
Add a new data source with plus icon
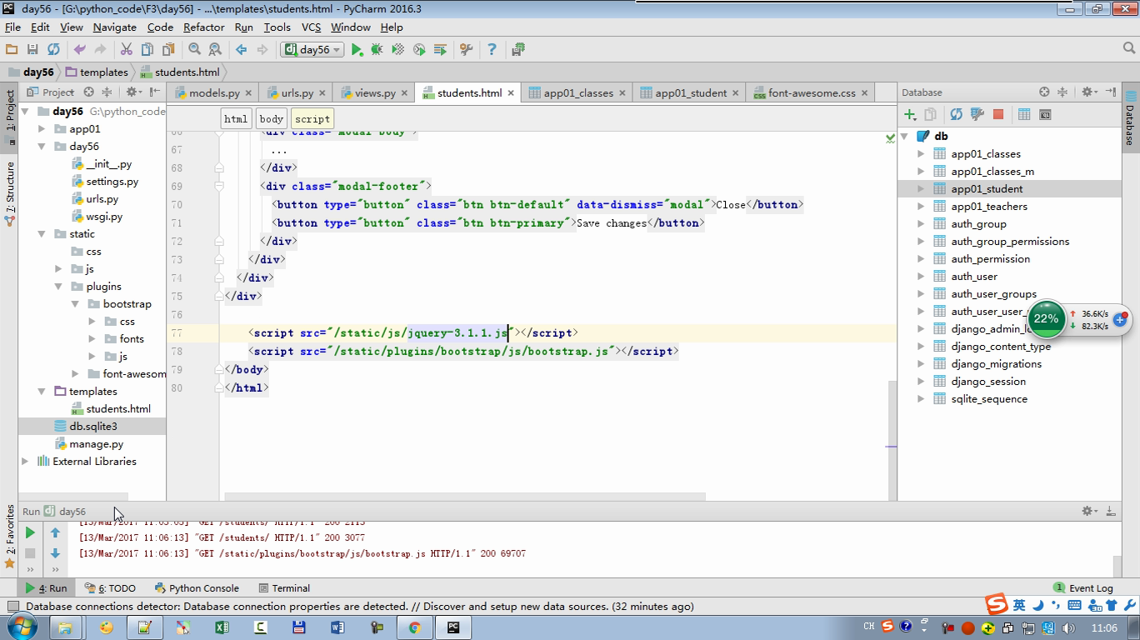910,114
